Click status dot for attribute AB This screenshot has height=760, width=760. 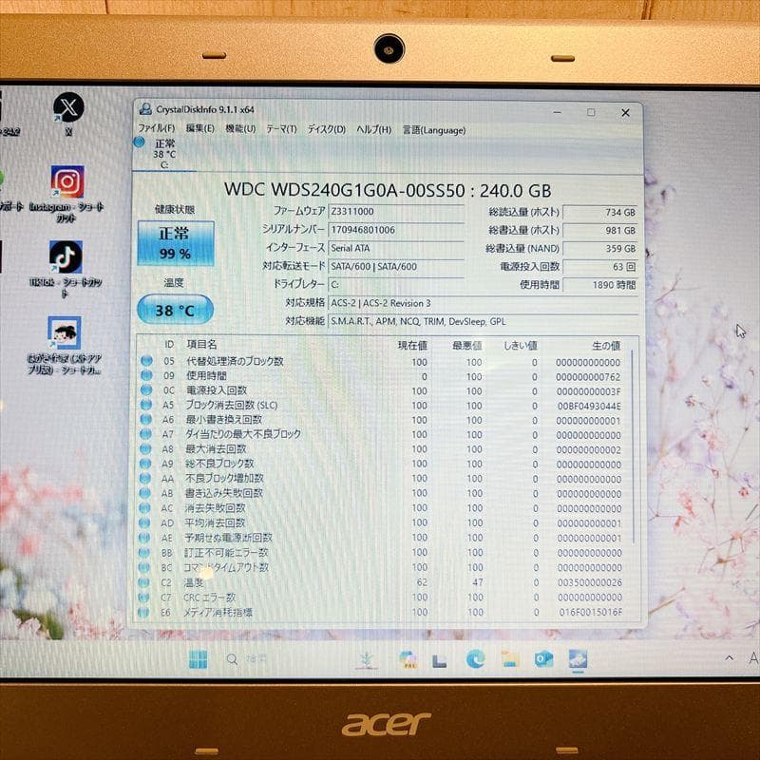coord(145,493)
